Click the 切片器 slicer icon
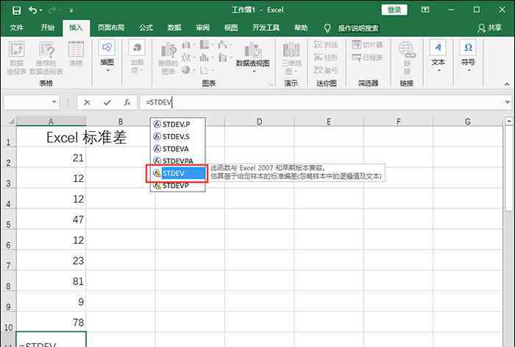 tap(367, 44)
